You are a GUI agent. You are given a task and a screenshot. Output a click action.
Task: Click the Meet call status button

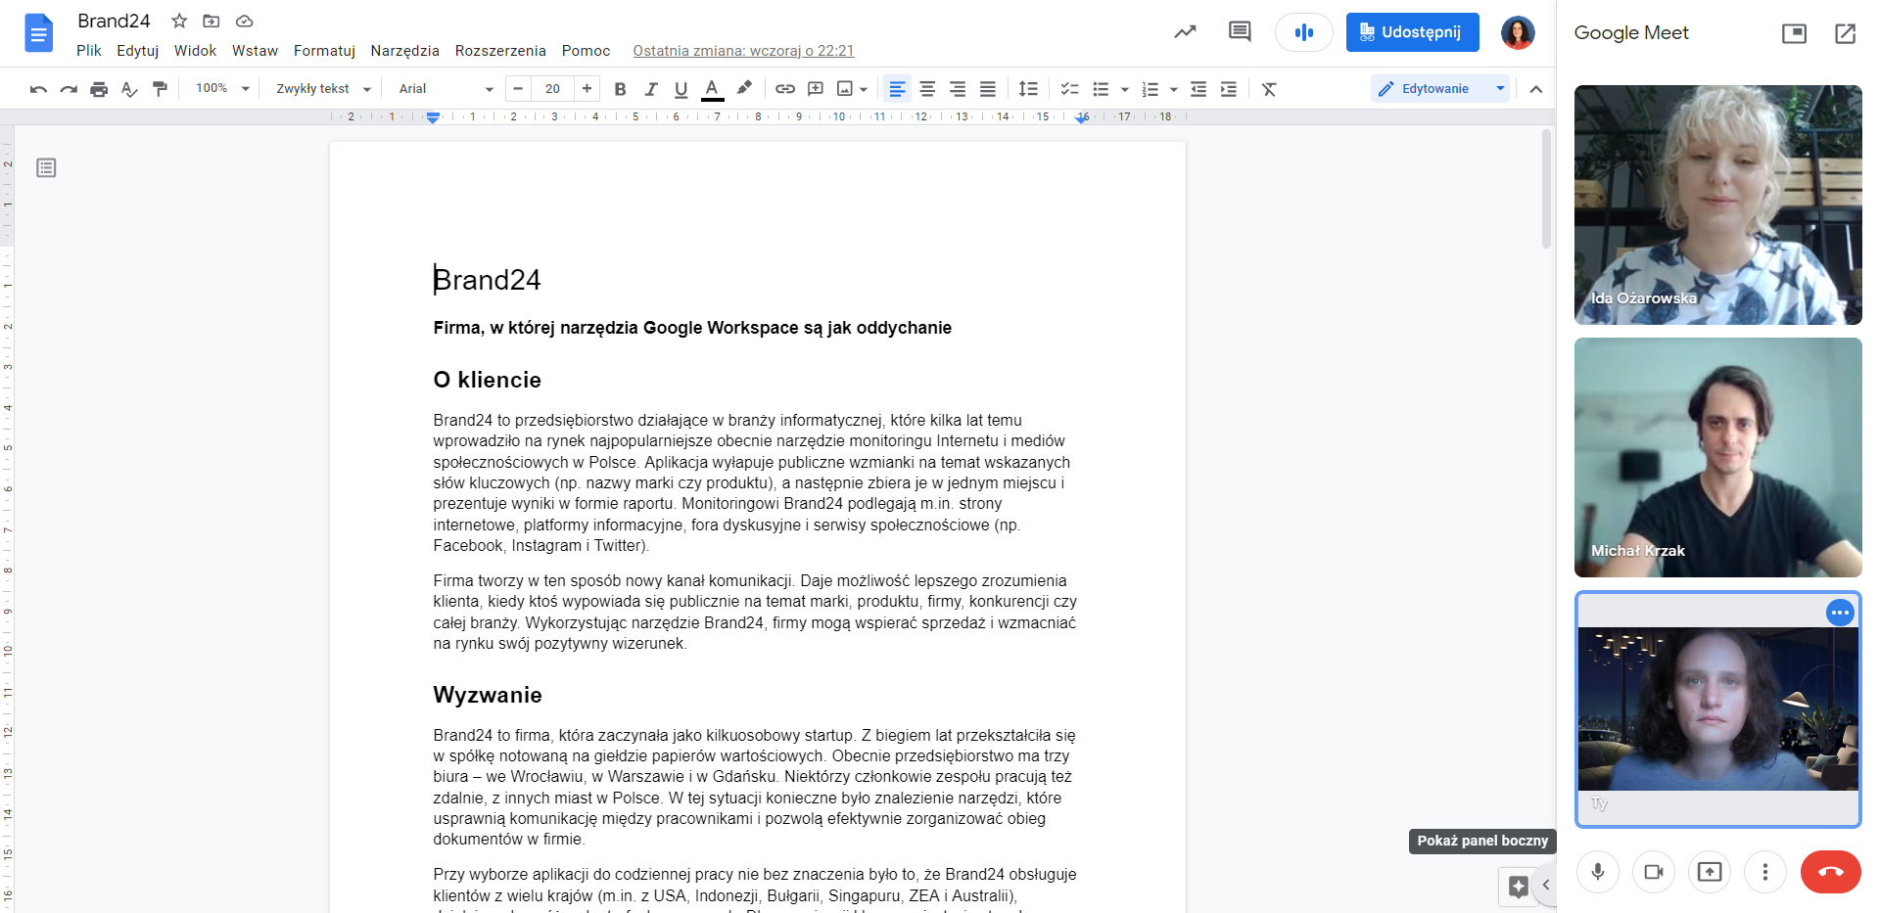[1303, 32]
